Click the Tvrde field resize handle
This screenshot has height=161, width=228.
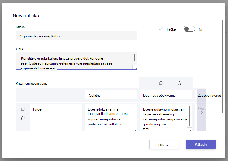tap(81, 130)
